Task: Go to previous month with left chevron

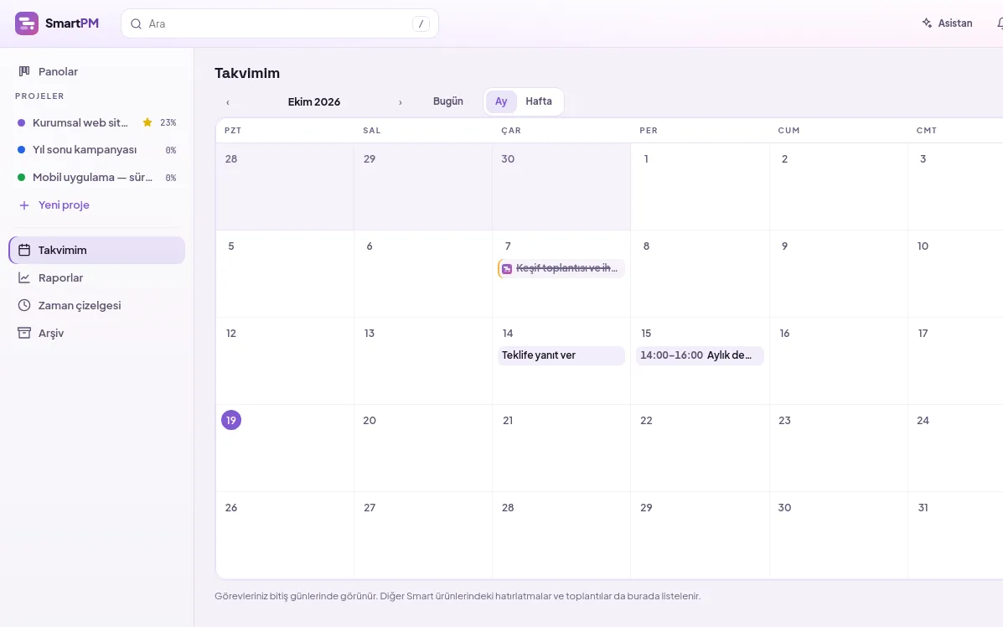Action: (228, 102)
